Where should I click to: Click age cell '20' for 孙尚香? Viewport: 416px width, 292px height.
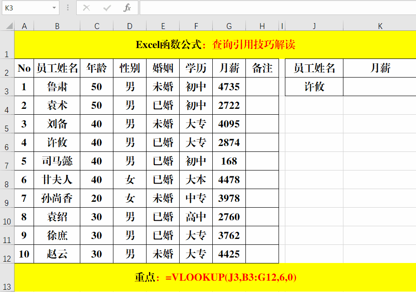tap(97, 198)
